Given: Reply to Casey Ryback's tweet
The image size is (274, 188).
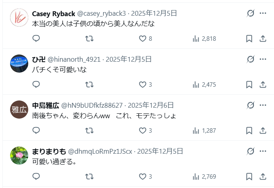Looking at the screenshot, I should [36, 39].
